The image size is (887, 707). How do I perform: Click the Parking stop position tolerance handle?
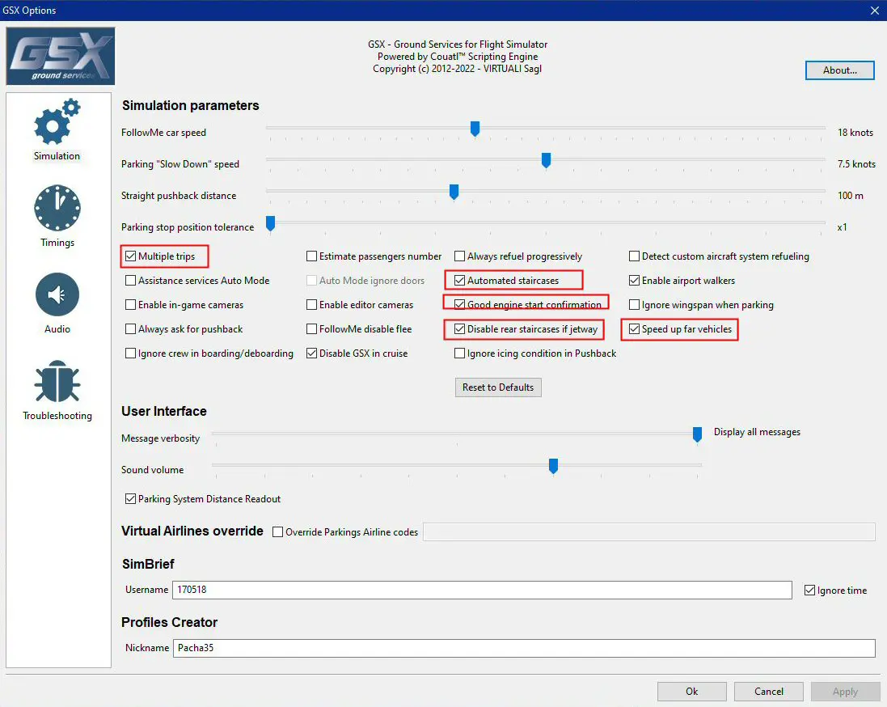pos(270,223)
